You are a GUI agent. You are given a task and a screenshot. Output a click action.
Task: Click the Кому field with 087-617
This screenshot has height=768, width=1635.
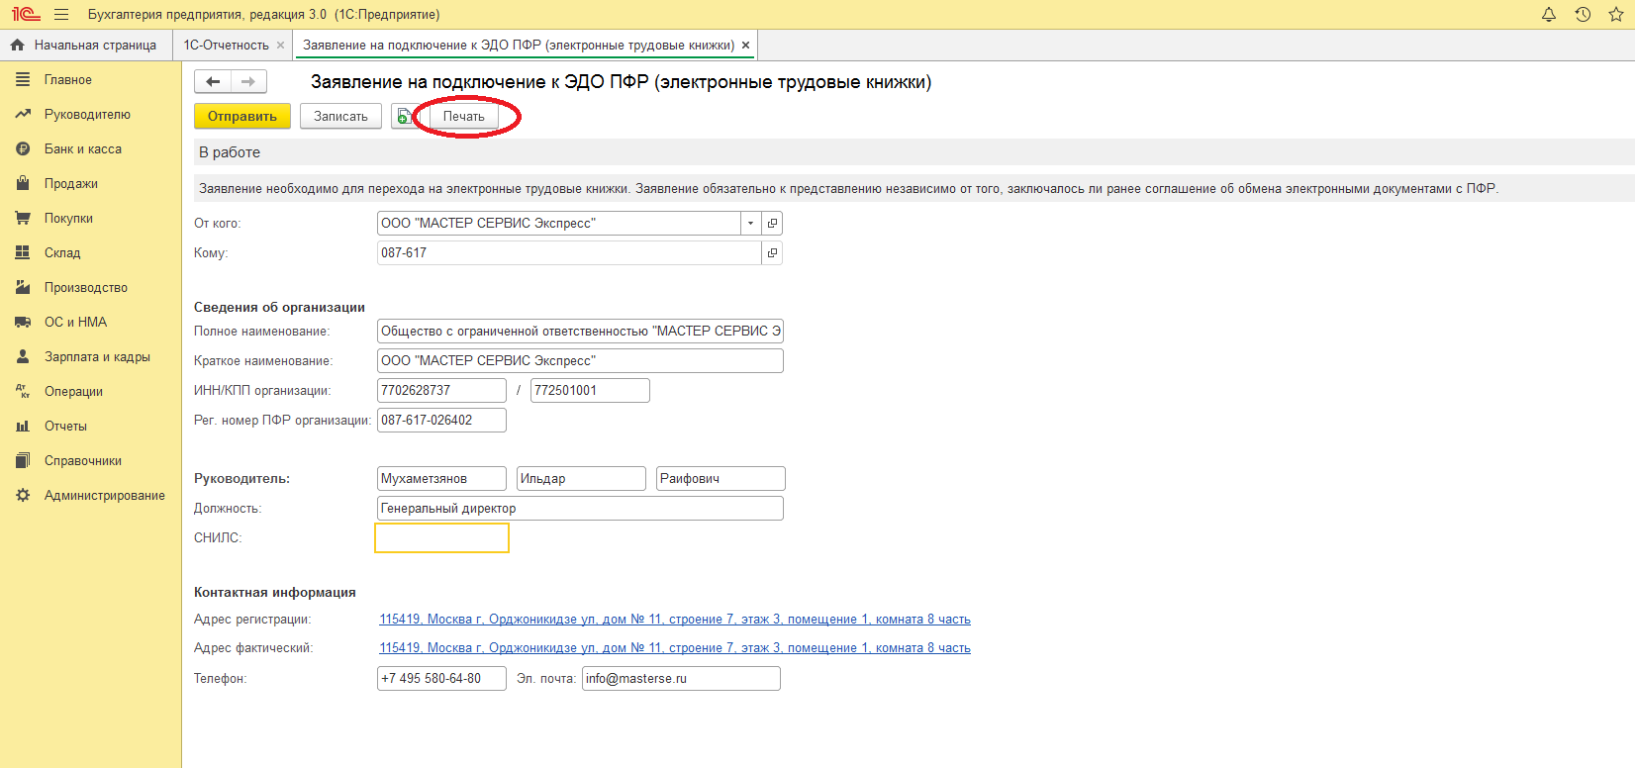(x=569, y=253)
